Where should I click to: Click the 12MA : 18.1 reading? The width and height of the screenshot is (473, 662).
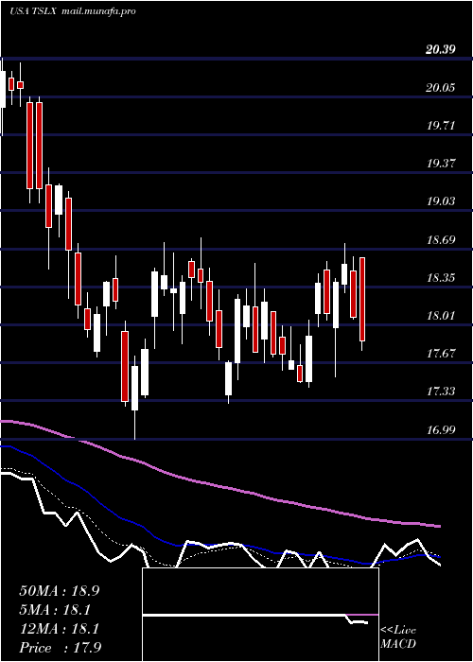(59, 629)
